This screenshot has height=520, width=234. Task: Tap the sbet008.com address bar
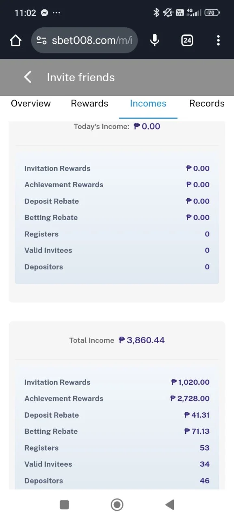click(x=84, y=40)
